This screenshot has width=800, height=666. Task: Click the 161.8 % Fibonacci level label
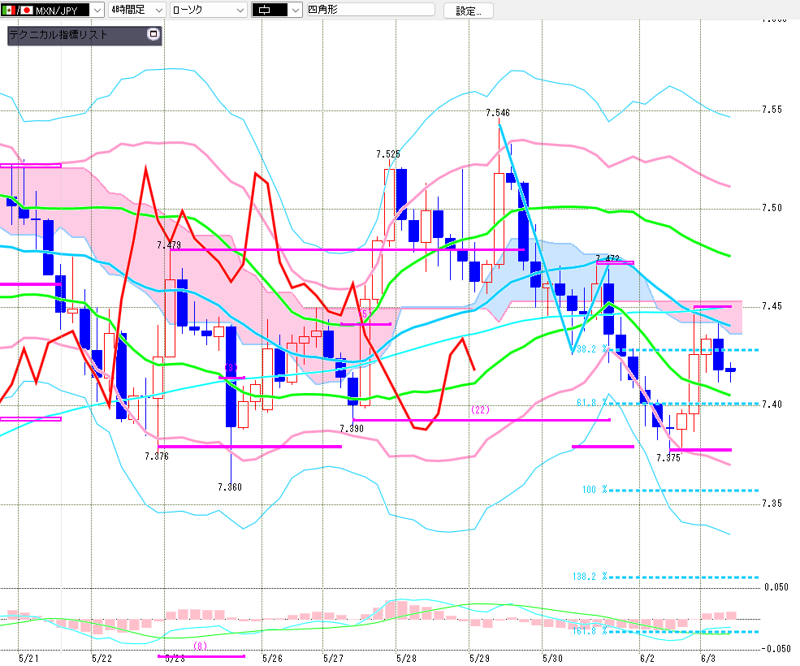point(590,631)
